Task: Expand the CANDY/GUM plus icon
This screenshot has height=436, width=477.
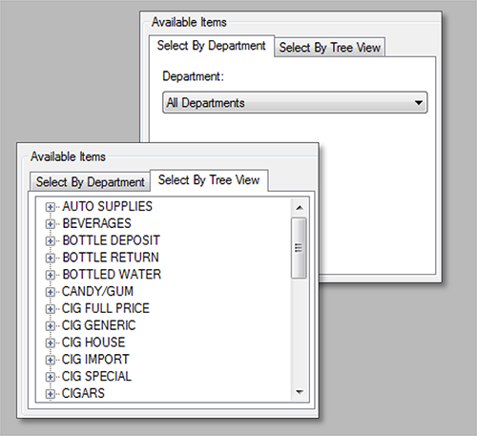Action: 50,292
